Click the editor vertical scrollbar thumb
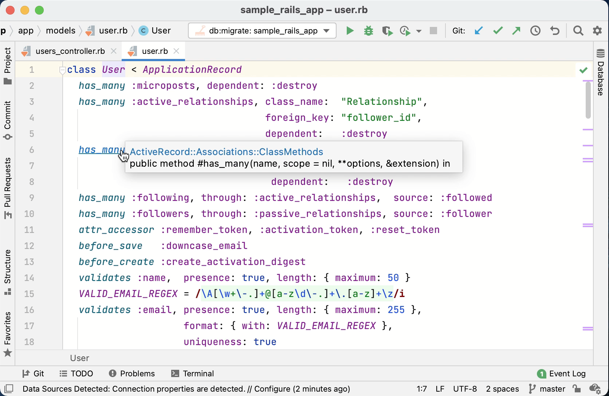This screenshot has height=396, width=609. (x=588, y=100)
